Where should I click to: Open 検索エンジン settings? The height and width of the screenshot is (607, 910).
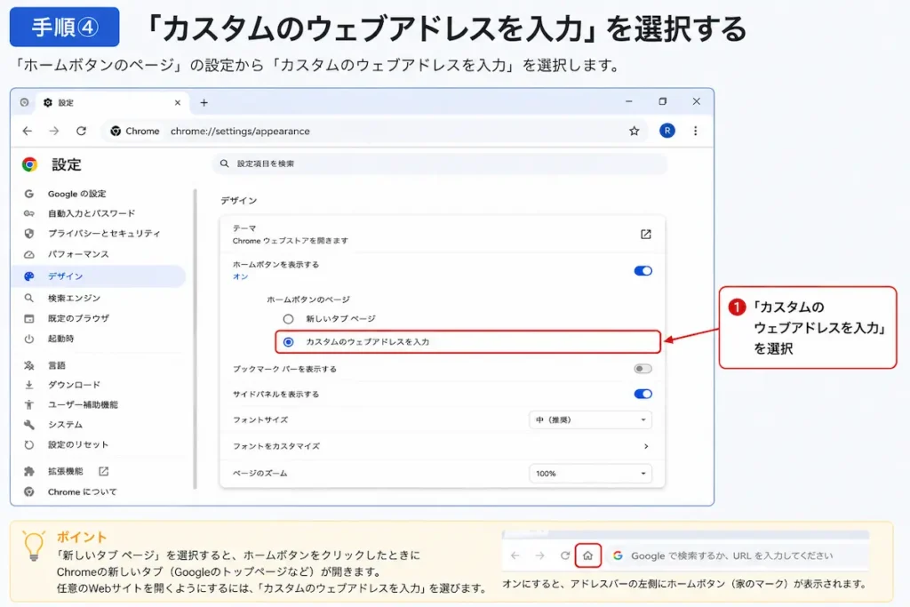[x=75, y=299]
